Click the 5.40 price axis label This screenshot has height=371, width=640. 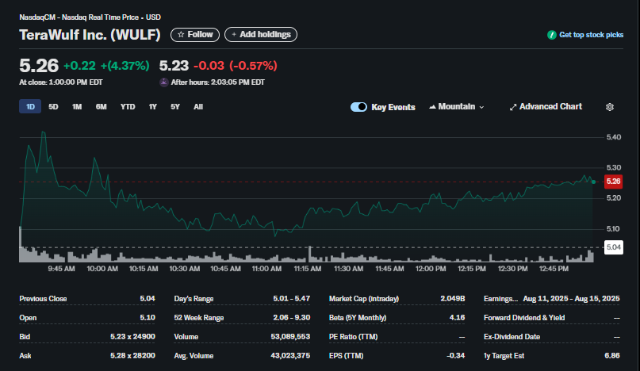(x=614, y=138)
